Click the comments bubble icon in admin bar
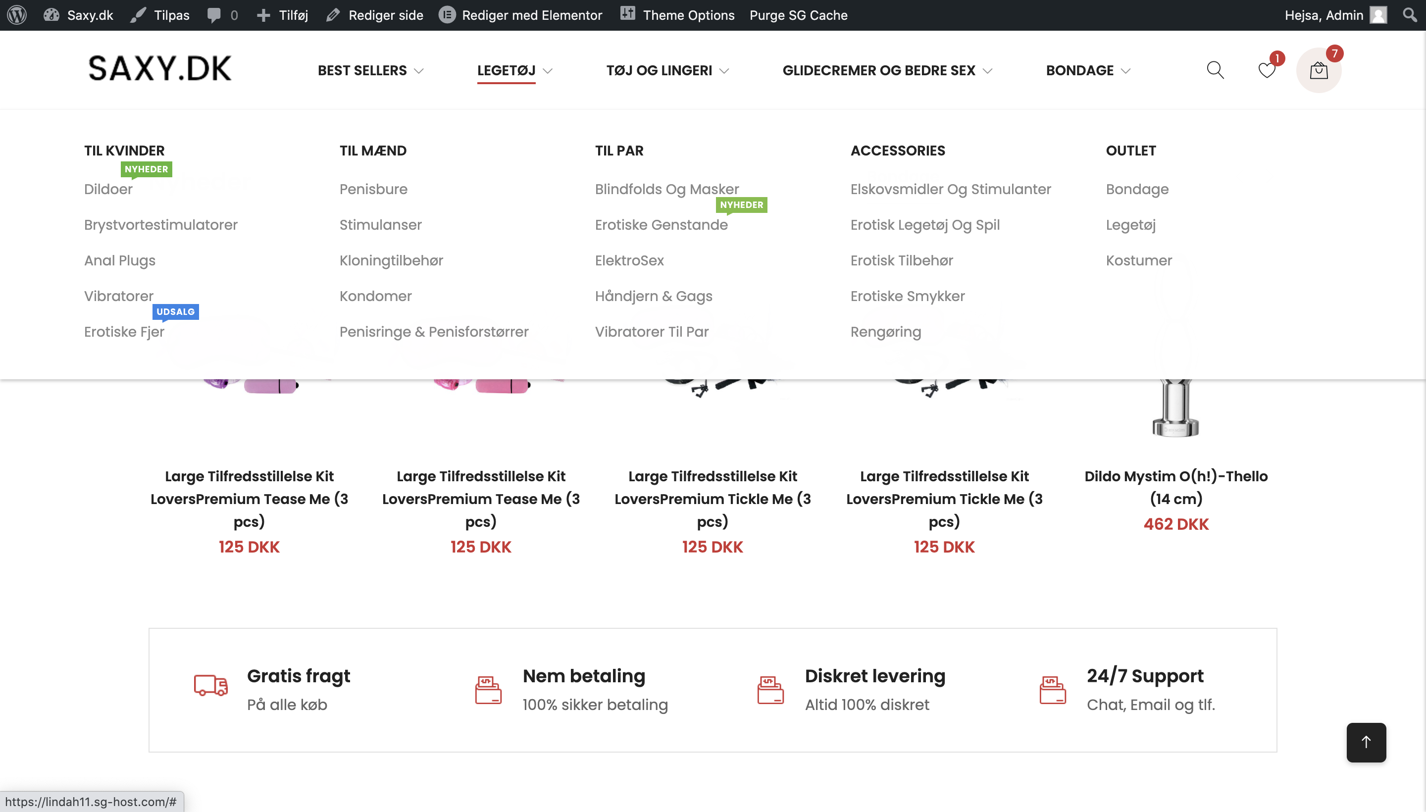 tap(214, 15)
